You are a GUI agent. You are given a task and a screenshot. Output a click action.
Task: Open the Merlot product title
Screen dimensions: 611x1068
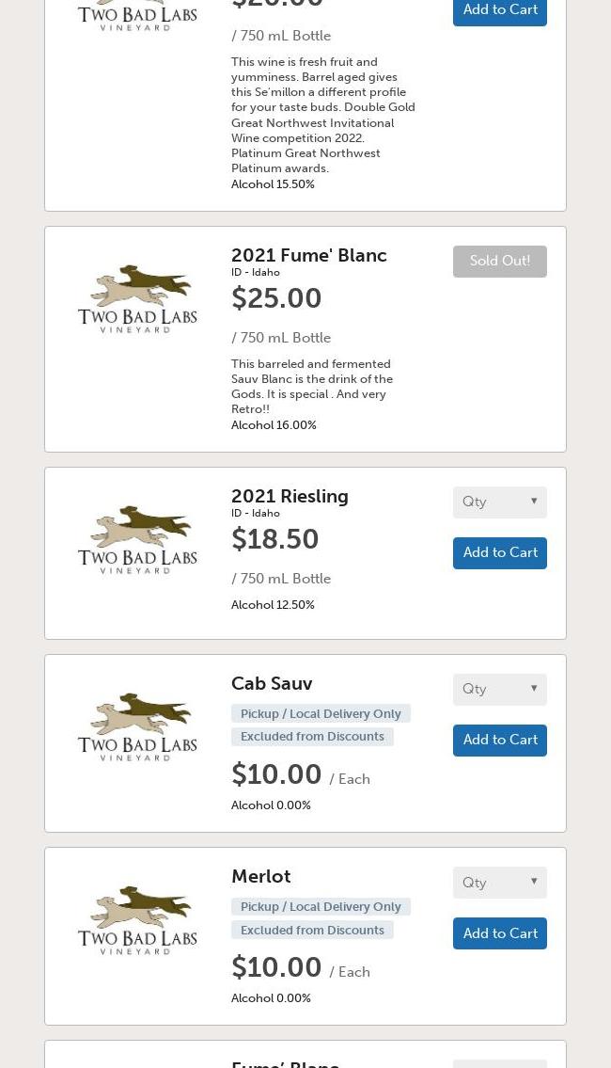pyautogui.click(x=260, y=876)
